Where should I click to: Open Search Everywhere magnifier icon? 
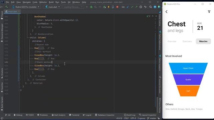(150, 7)
